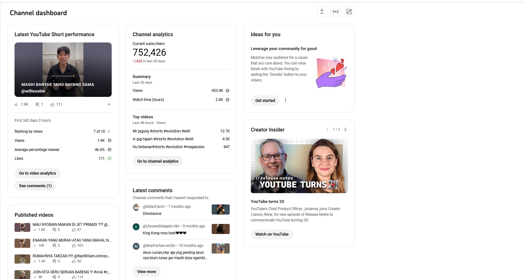Open video thumbnail beside Dinosaurus comment
Image resolution: width=524 pixels, height=279 pixels.
pos(221,209)
